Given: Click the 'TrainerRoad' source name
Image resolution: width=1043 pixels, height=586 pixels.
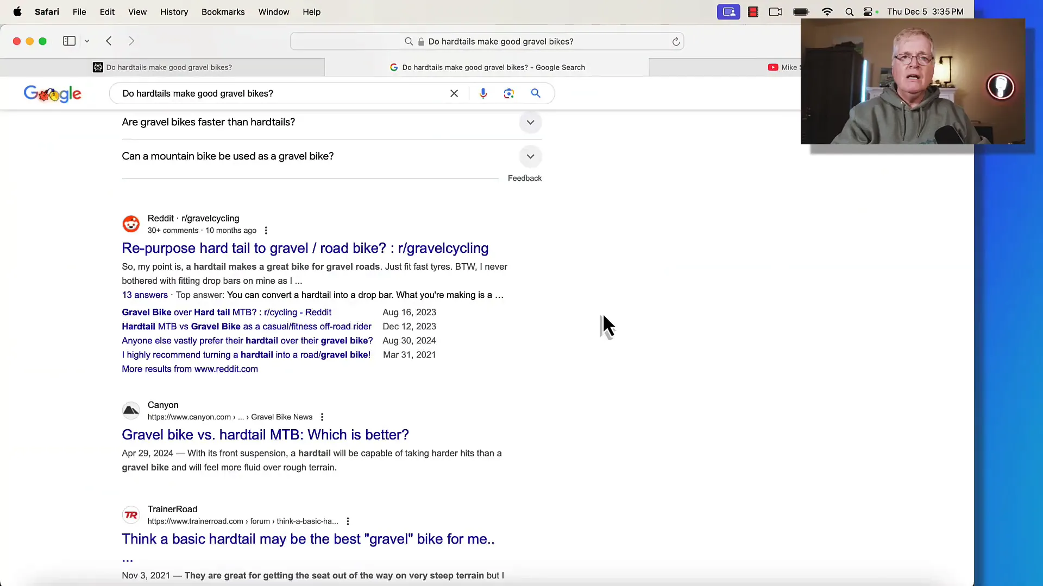Looking at the screenshot, I should tap(172, 509).
